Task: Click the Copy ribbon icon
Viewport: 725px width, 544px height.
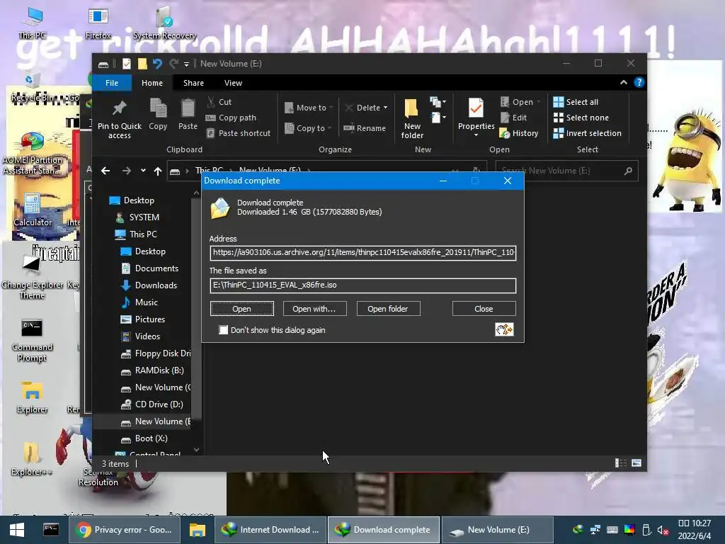Action: pyautogui.click(x=158, y=114)
